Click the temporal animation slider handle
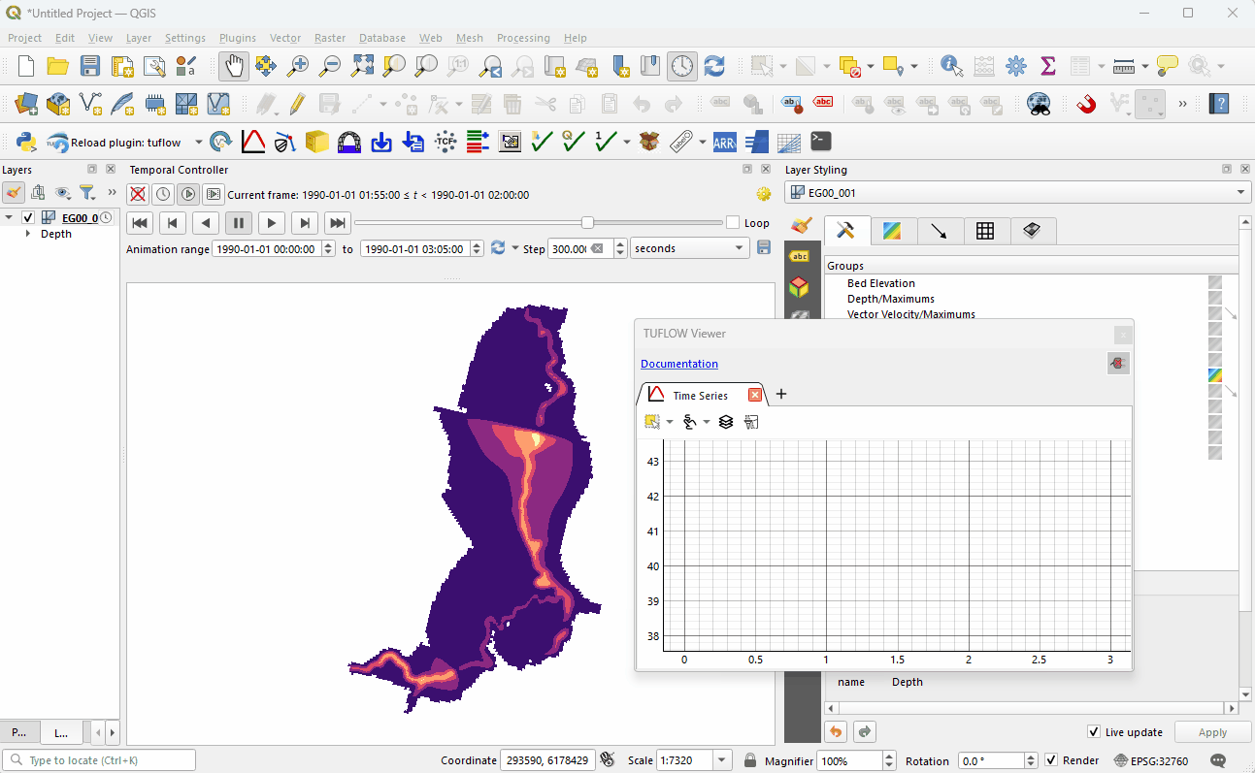The width and height of the screenshot is (1255, 773). (587, 223)
